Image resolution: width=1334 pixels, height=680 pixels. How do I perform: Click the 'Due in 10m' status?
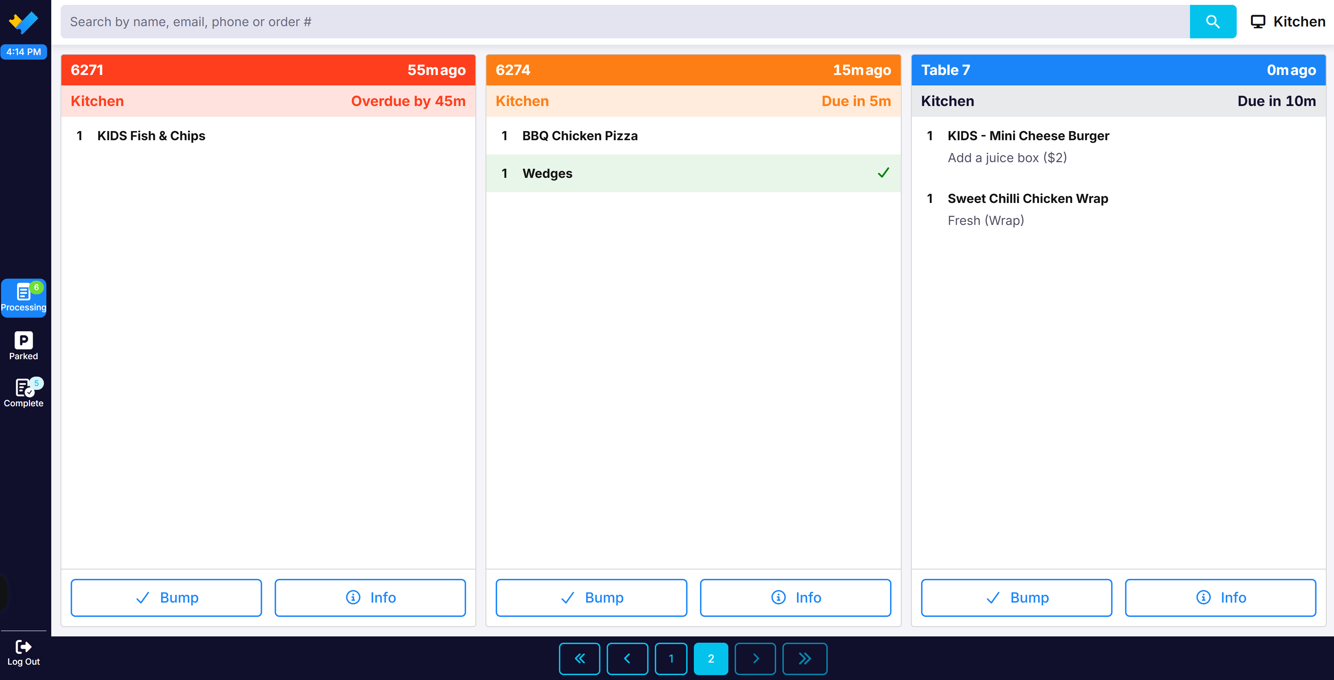click(1276, 101)
